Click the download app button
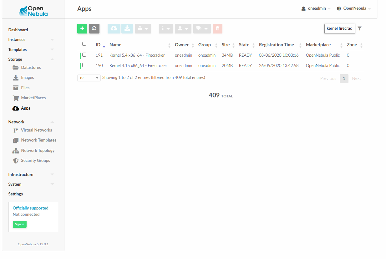The width and height of the screenshot is (386, 259). pyautogui.click(x=127, y=28)
